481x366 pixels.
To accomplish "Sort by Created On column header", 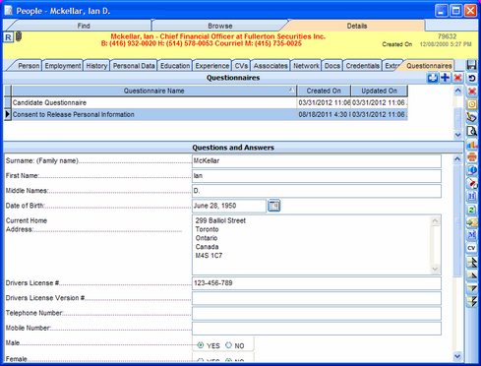I will click(324, 91).
